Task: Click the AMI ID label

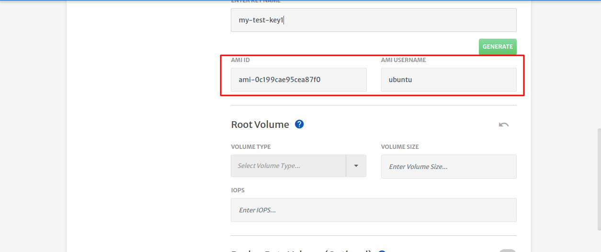Action: [240, 60]
